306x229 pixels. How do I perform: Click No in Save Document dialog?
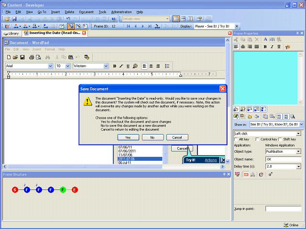tap(153, 137)
